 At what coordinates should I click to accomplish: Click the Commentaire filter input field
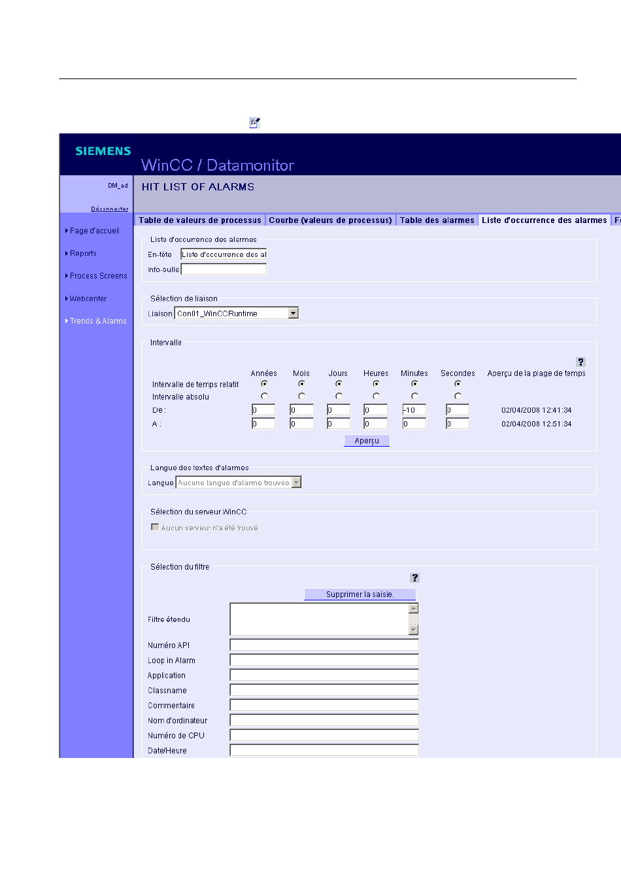coord(324,705)
